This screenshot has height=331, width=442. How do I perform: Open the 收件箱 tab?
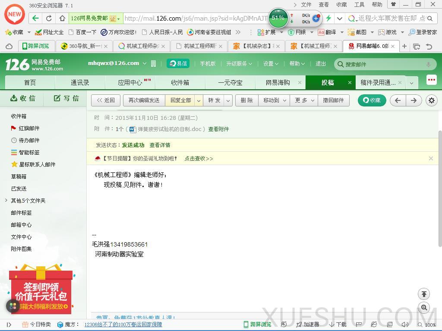coord(180,82)
